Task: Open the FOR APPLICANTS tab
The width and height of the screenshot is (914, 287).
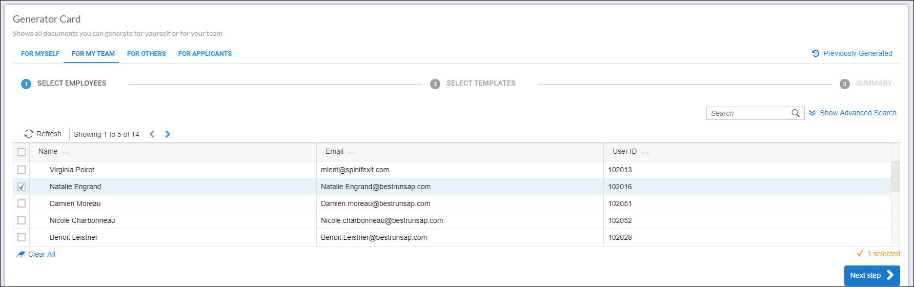Action: tap(205, 53)
